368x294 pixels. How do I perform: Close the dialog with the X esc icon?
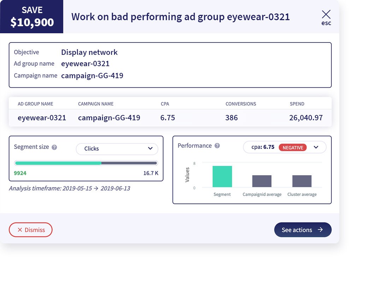click(x=326, y=17)
